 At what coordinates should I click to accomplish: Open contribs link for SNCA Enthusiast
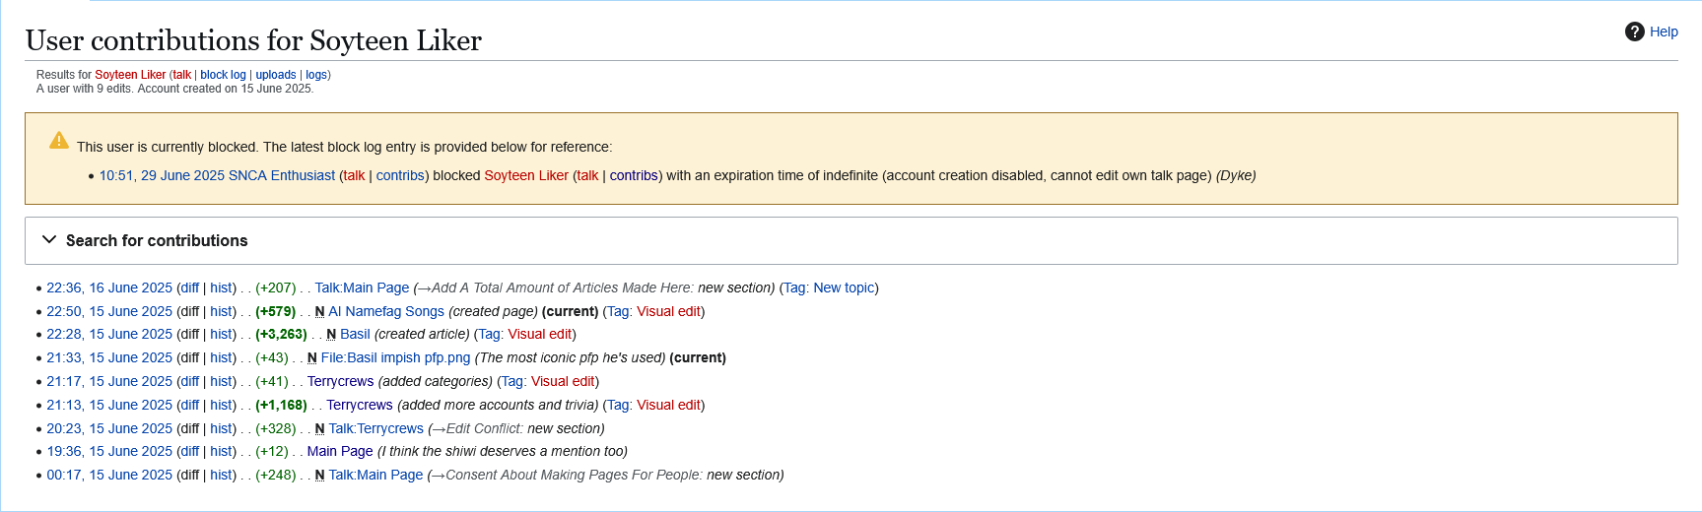[400, 175]
